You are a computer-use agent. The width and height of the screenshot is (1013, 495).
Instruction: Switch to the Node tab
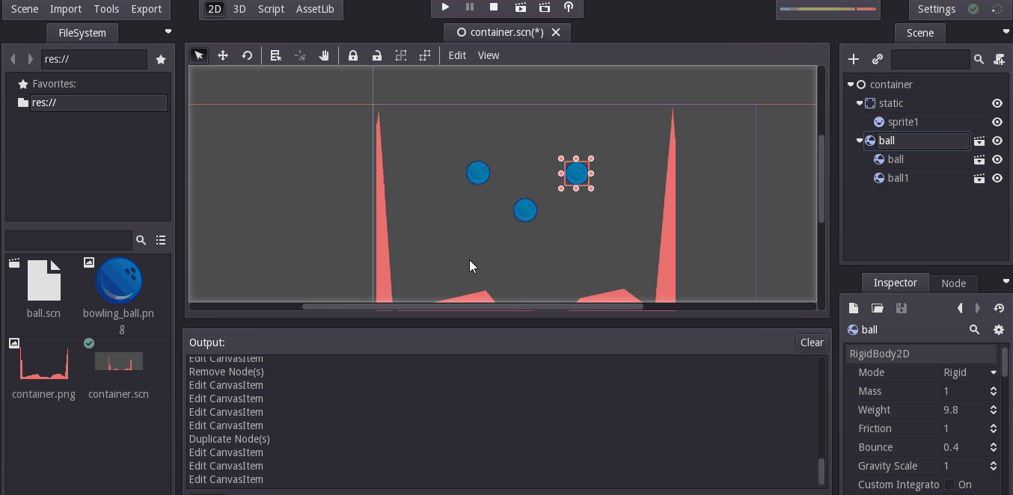point(953,283)
